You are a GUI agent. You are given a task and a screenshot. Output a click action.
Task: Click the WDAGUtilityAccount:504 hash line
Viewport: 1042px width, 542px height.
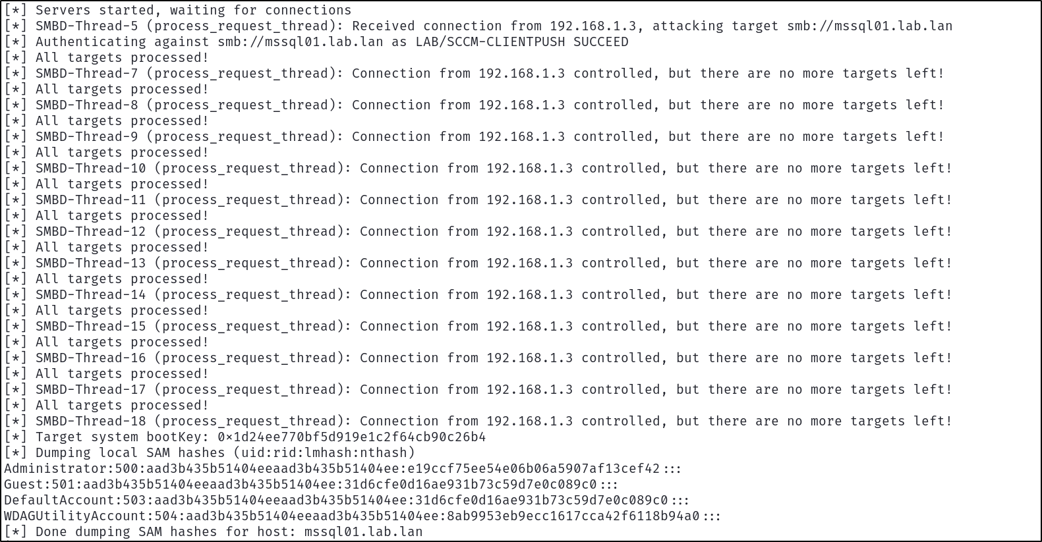[x=362, y=516]
